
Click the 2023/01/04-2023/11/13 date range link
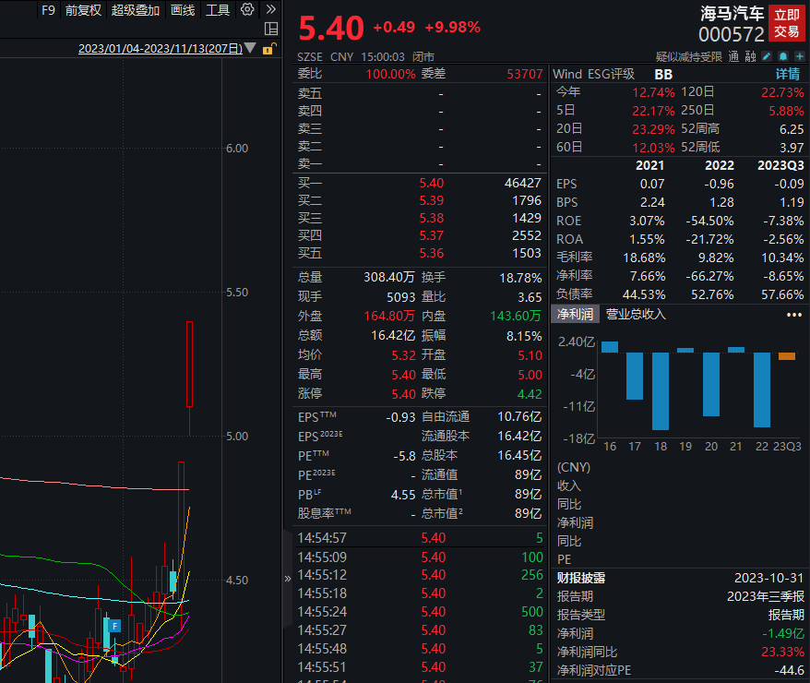click(161, 49)
